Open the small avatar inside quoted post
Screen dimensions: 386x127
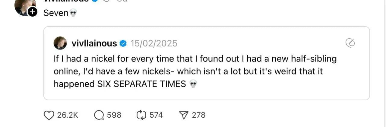click(x=60, y=43)
